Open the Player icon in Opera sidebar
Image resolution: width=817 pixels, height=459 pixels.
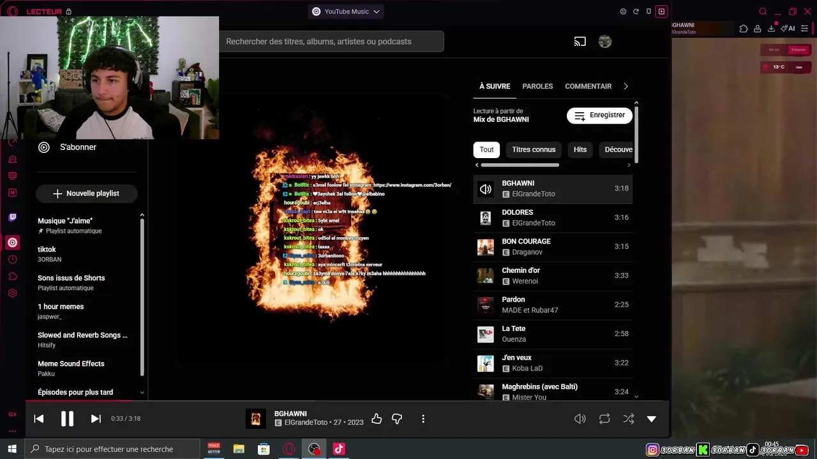(x=12, y=242)
